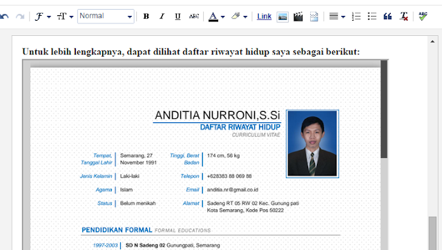Click the "Semarang, 27 November 1991" value
Image resolution: width=442 pixels, height=250 pixels.
click(x=138, y=159)
